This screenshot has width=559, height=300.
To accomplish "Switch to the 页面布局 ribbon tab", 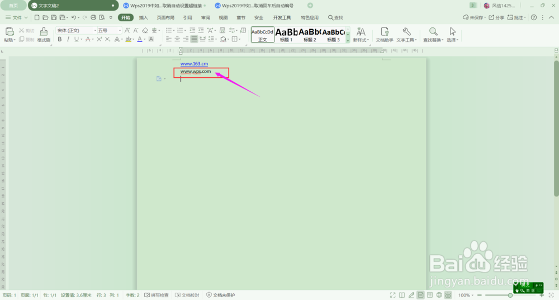I will pos(165,17).
